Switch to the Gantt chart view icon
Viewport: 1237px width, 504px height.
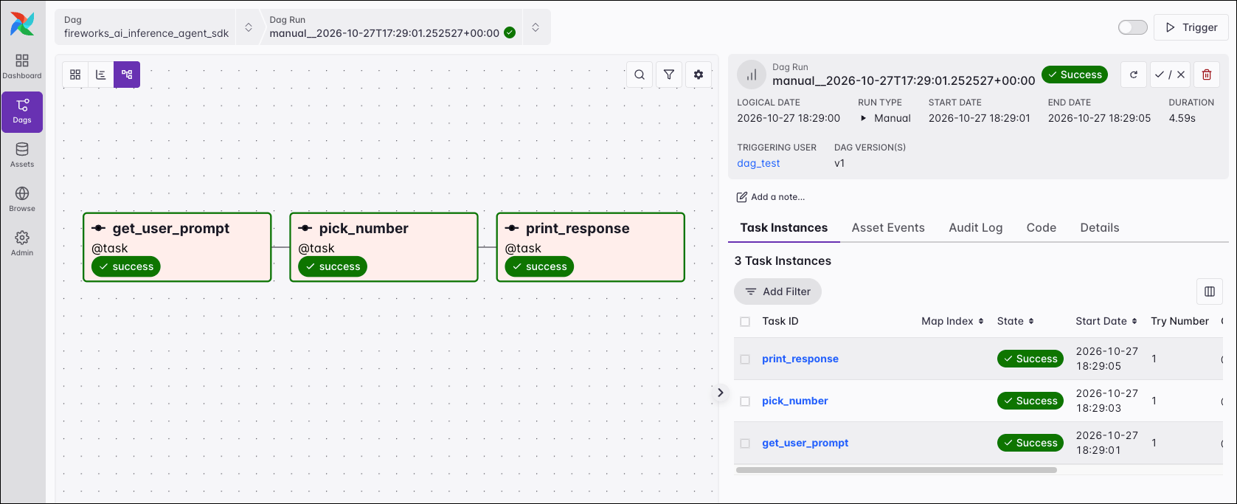(x=101, y=75)
